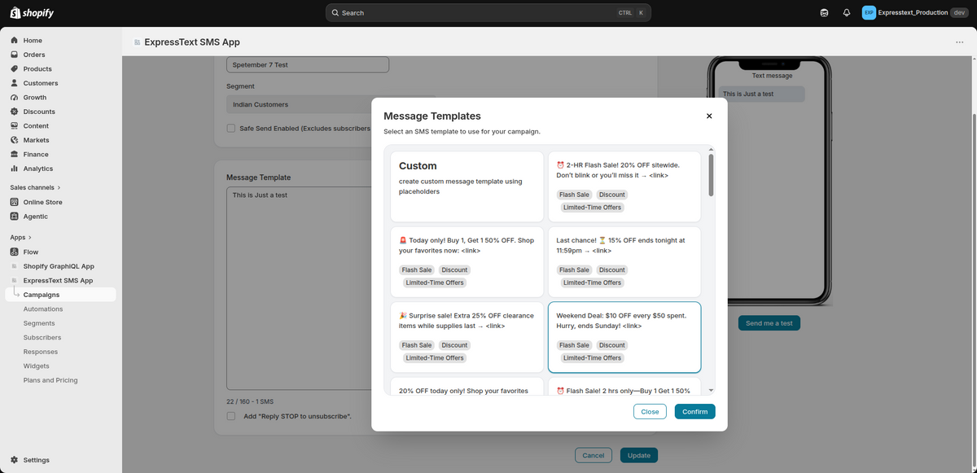
Task: Select the Surprise sale 25% OFF template
Action: pos(467,337)
